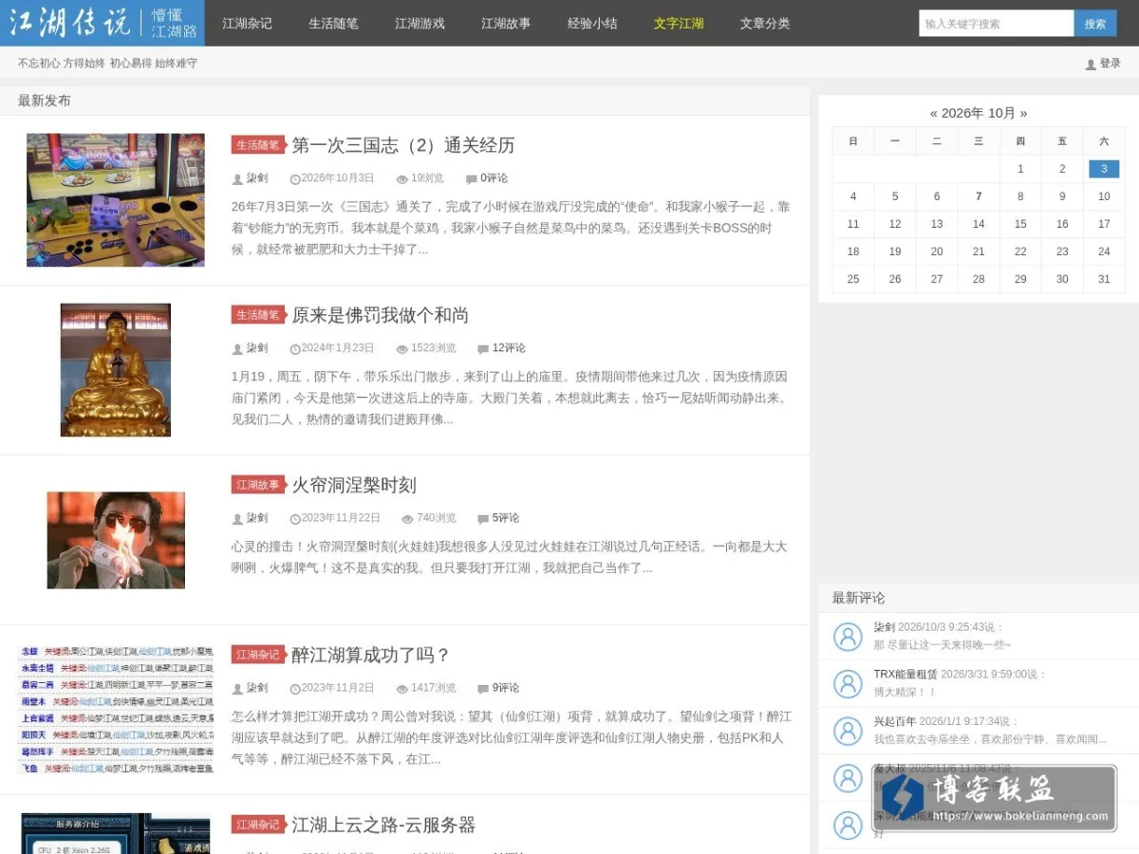The height and width of the screenshot is (854, 1139).
Task: Click the comment text 博大精深！！
Action: click(906, 693)
